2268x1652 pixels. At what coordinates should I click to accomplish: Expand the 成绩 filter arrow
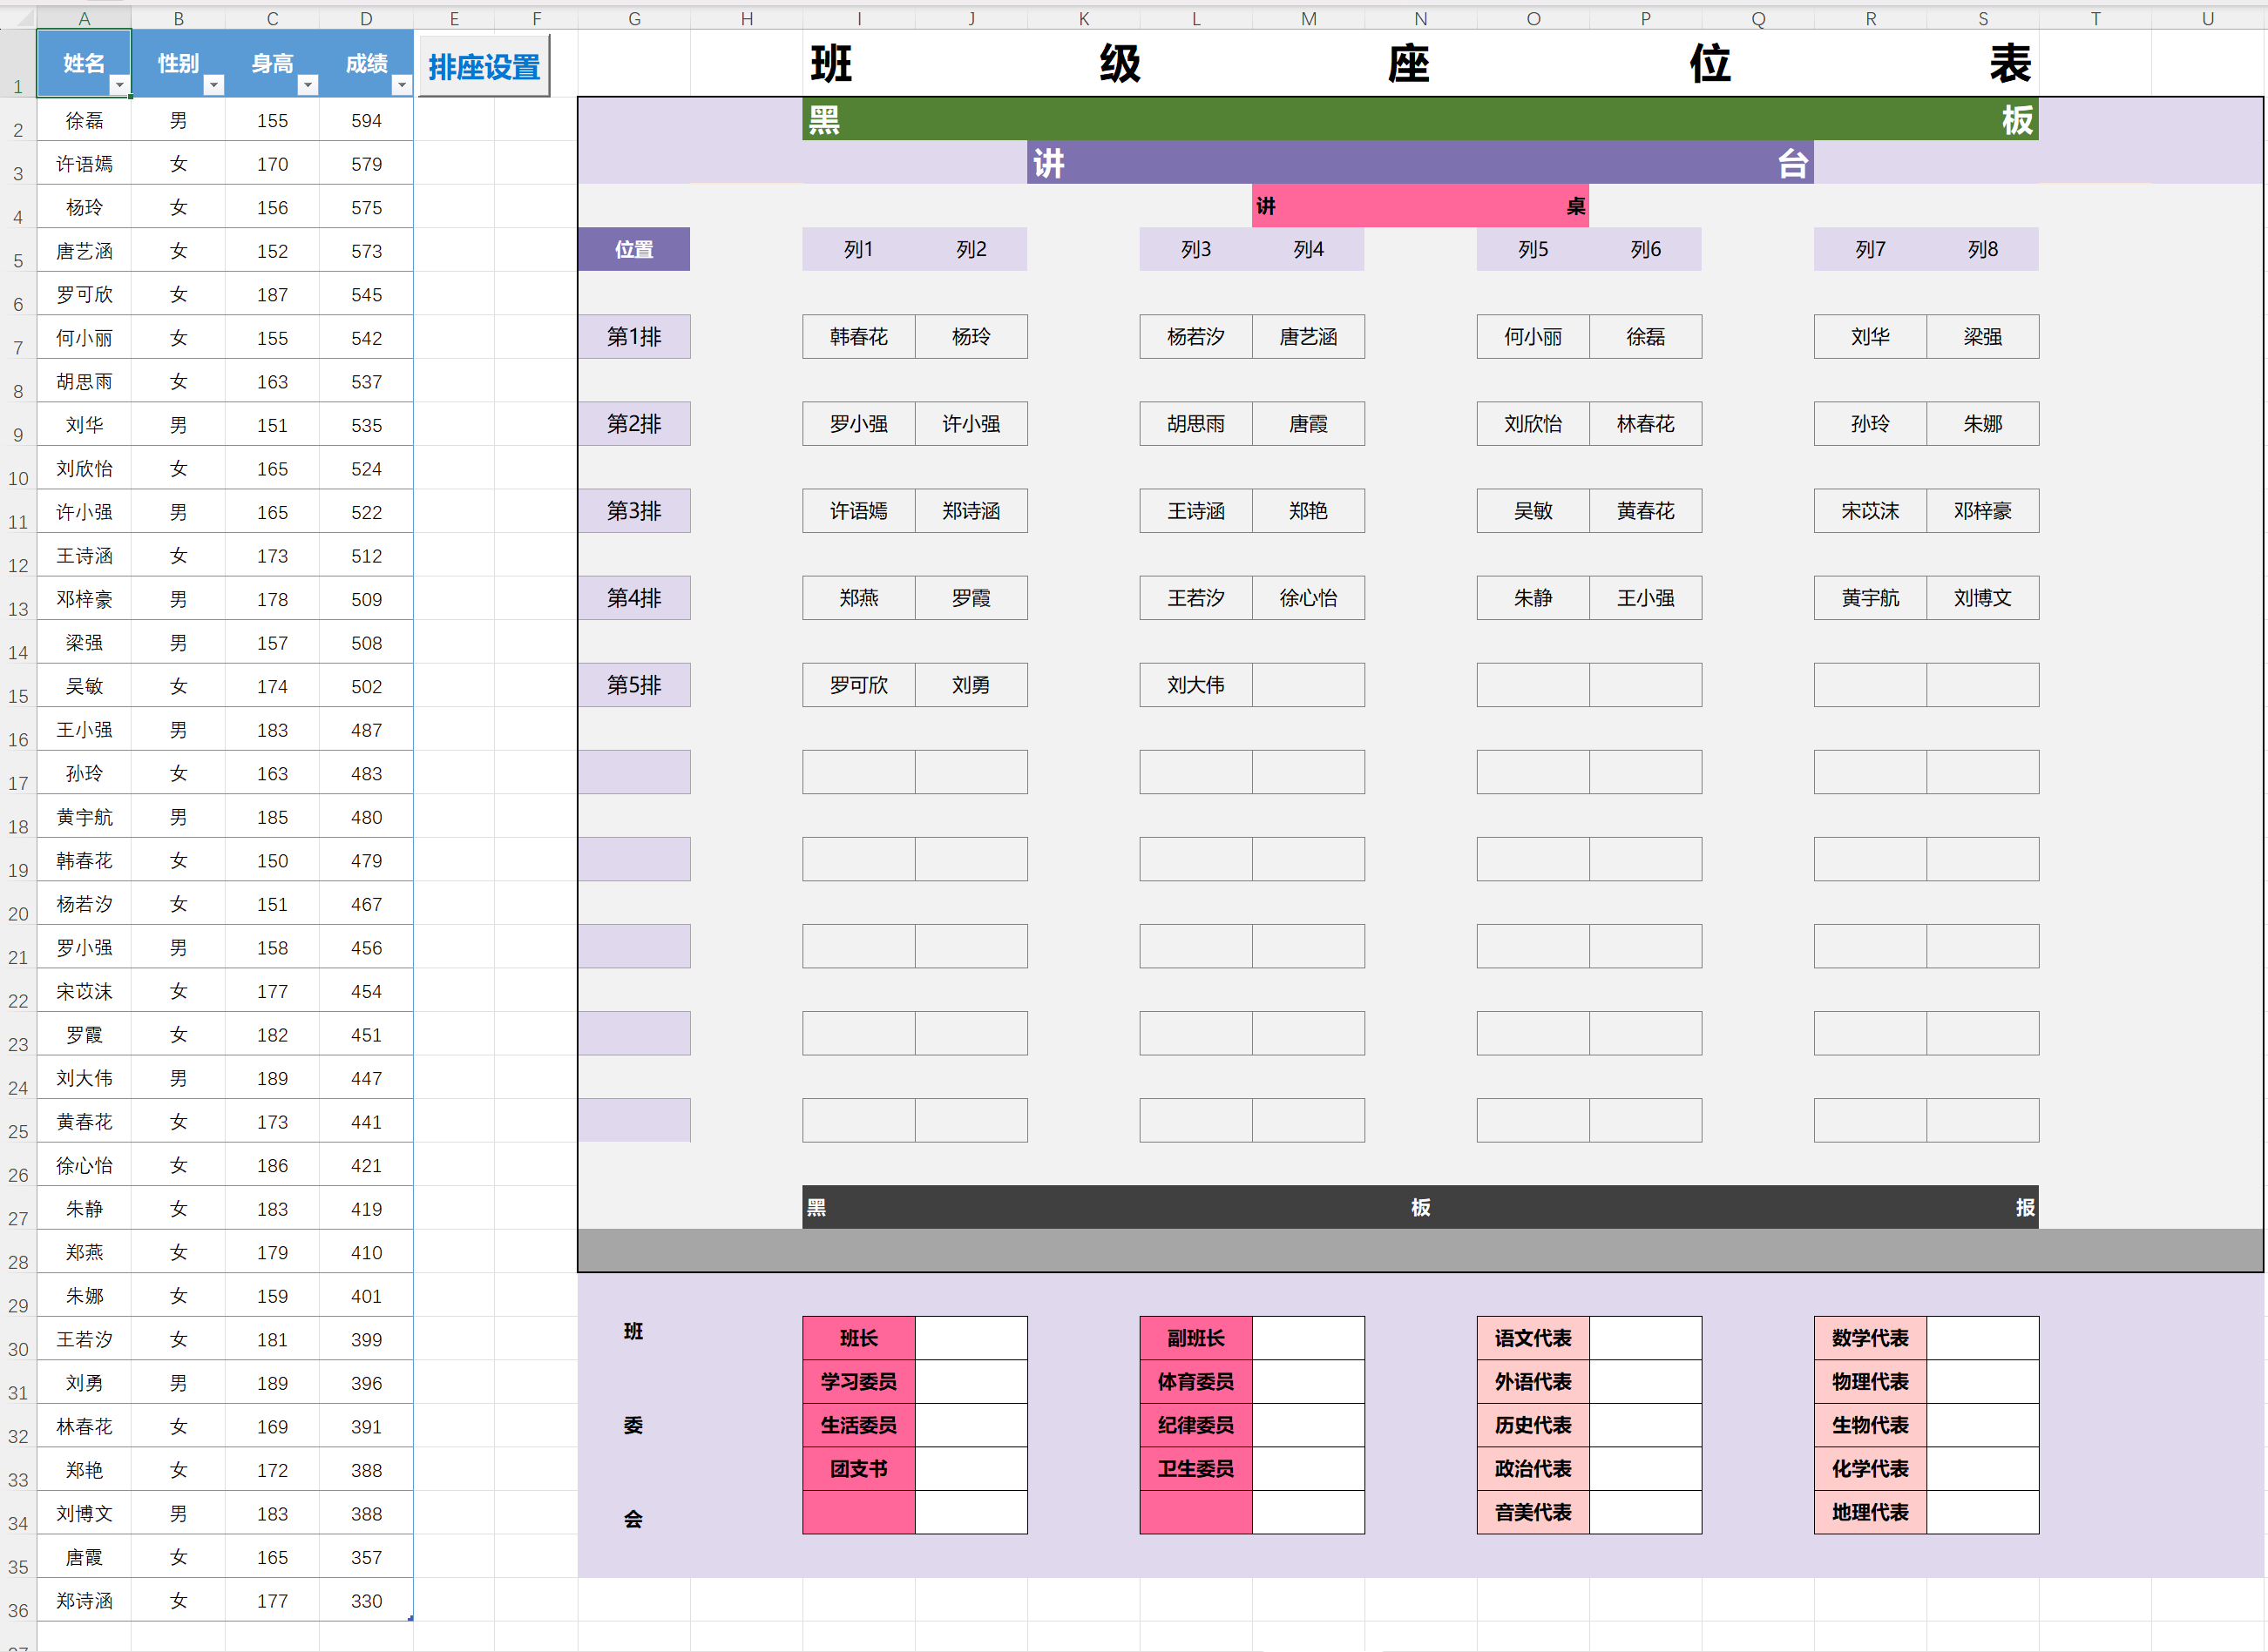(401, 86)
